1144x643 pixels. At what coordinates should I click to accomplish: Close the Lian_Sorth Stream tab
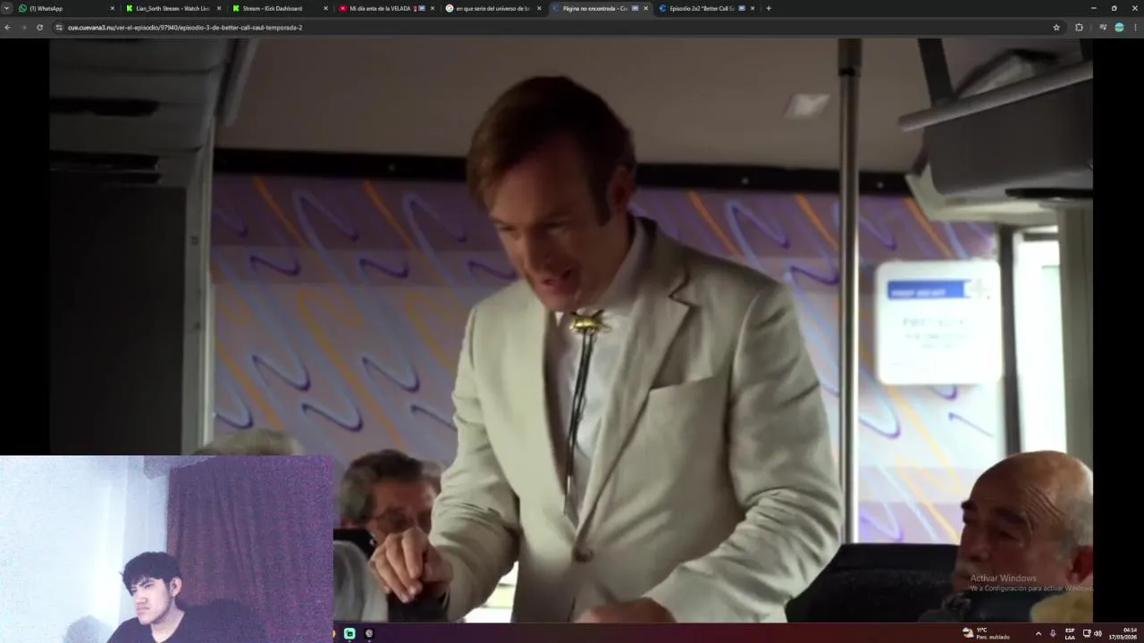click(219, 8)
